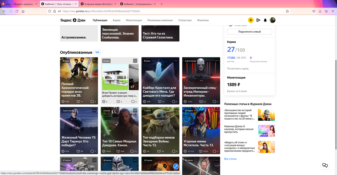Screen dimensions: 337x175
Task: Open article 'Большинство историй пропавших людей'
Action: click(249, 115)
